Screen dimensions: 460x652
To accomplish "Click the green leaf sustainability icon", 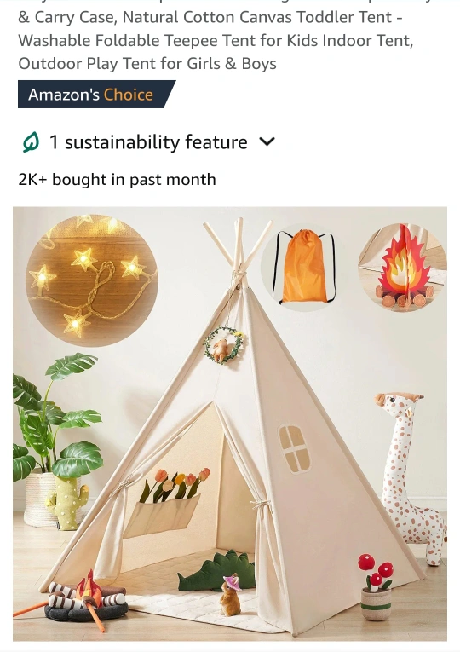I will (31, 142).
